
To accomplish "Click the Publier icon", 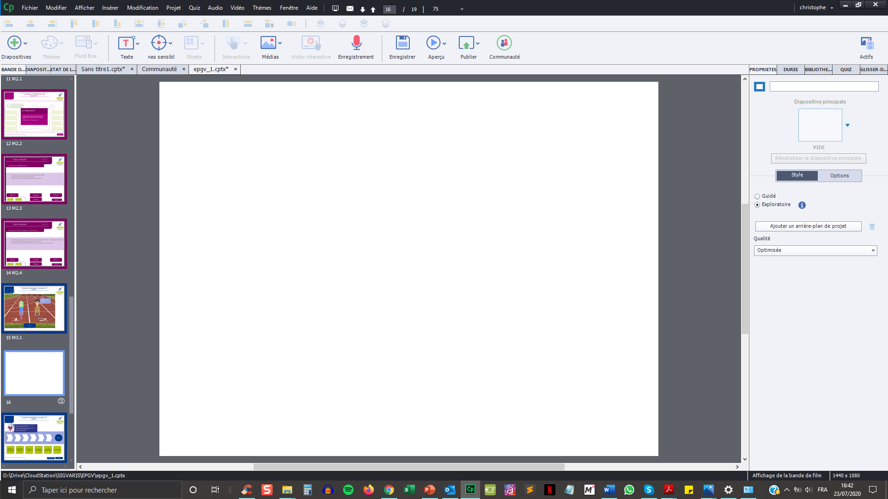I will pos(466,43).
